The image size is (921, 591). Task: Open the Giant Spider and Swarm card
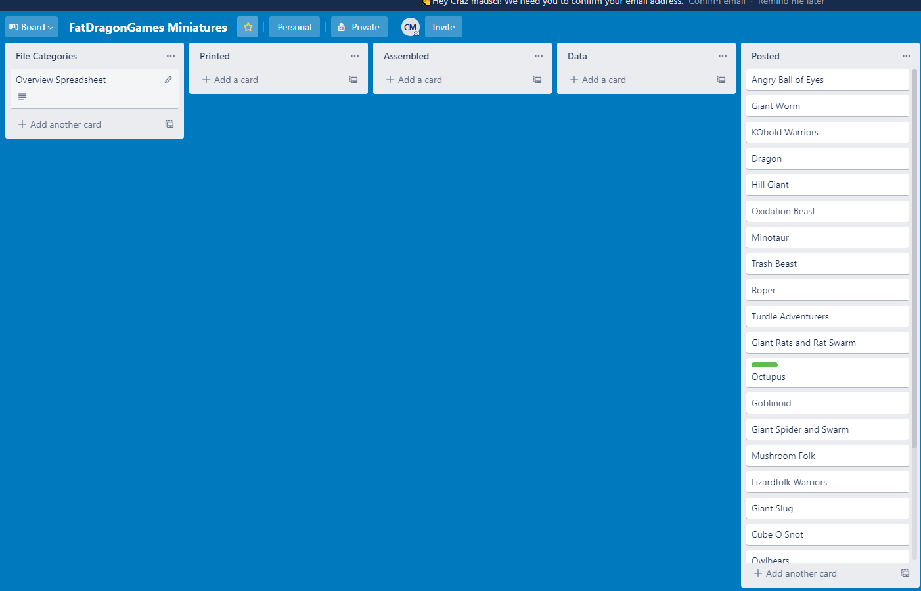point(828,429)
